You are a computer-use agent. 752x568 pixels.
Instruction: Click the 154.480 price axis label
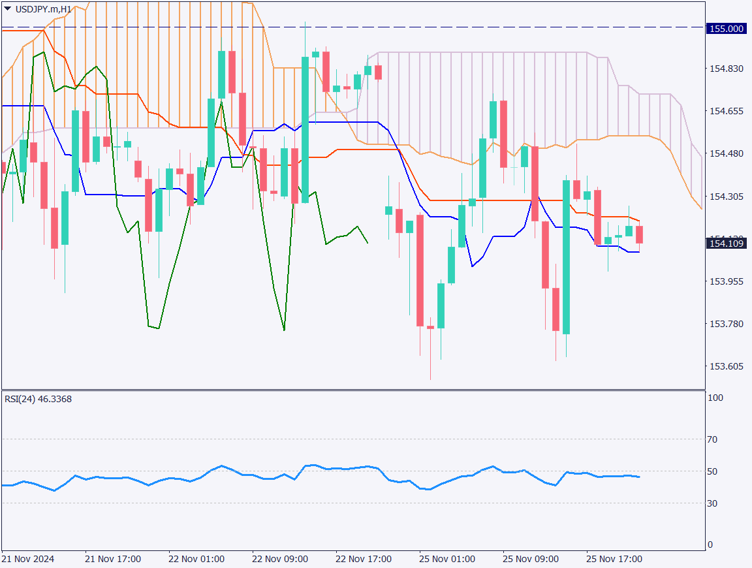pyautogui.click(x=725, y=154)
